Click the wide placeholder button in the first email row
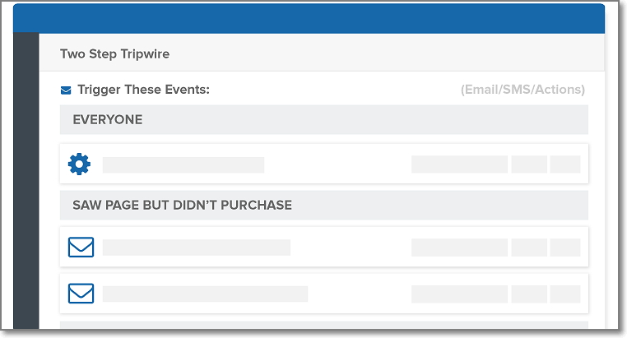Image resolution: width=627 pixels, height=338 pixels. 459,248
